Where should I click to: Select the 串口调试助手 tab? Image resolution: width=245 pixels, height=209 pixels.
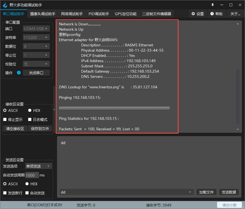coord(14,14)
